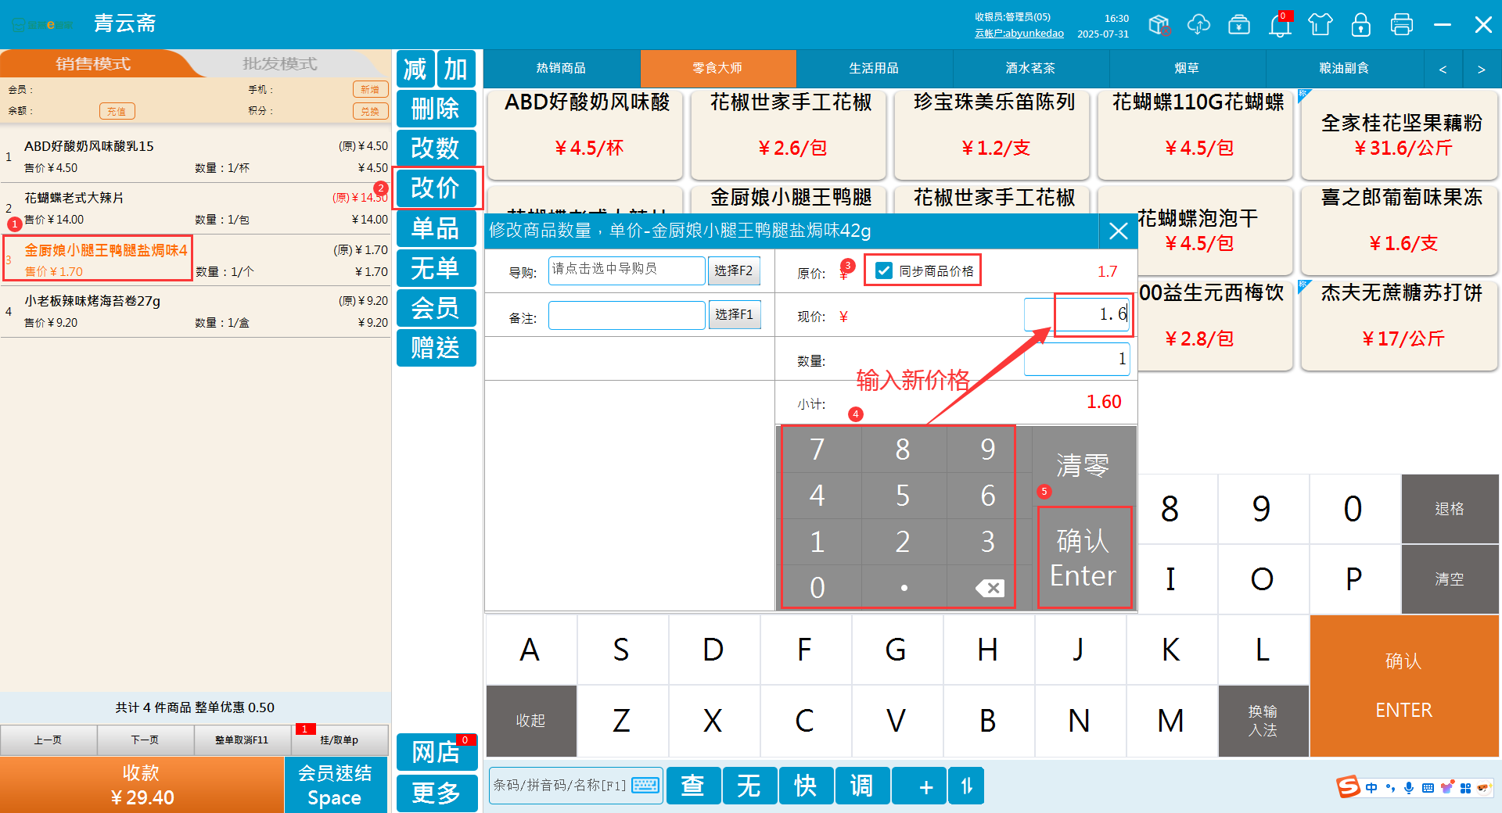
Task: Click the keyboard icon in barcode search box
Action: click(645, 786)
